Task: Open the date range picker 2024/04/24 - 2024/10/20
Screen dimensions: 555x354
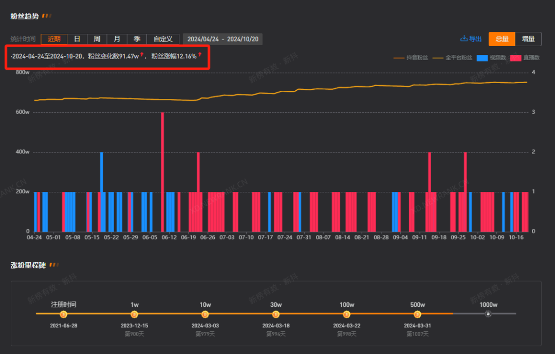Action: [x=223, y=39]
